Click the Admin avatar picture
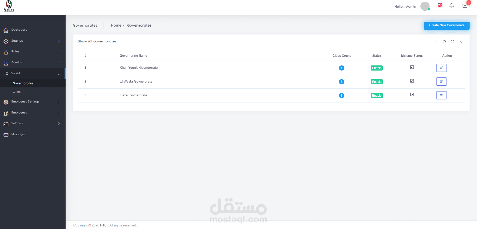This screenshot has height=229, width=477. (x=425, y=6)
